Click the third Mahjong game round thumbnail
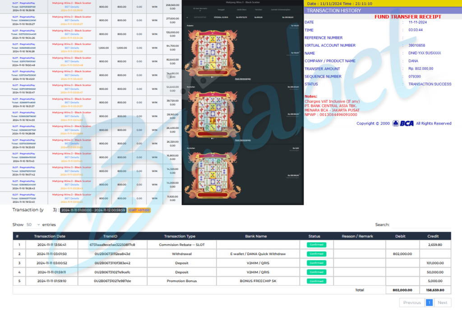462x311 pixels. click(212, 175)
